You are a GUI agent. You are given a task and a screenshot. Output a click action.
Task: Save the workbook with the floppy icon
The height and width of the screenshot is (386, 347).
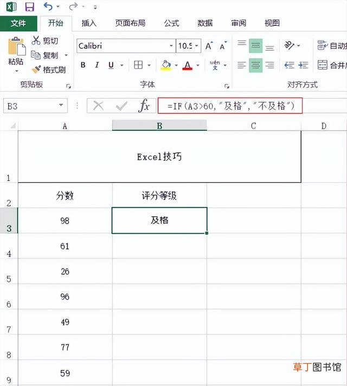tap(30, 7)
